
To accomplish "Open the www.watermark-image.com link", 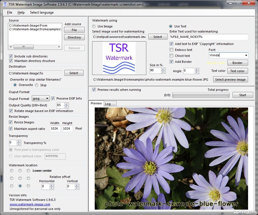I will pos(30,204).
